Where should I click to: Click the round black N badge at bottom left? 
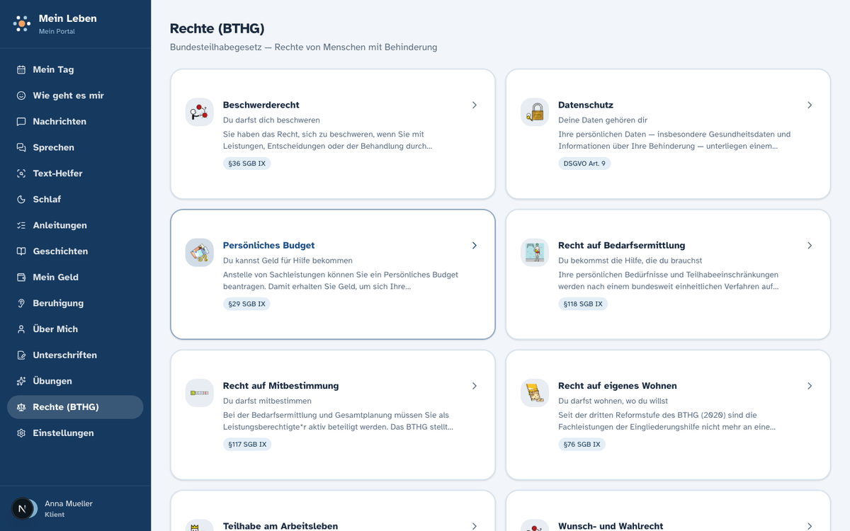(x=22, y=508)
